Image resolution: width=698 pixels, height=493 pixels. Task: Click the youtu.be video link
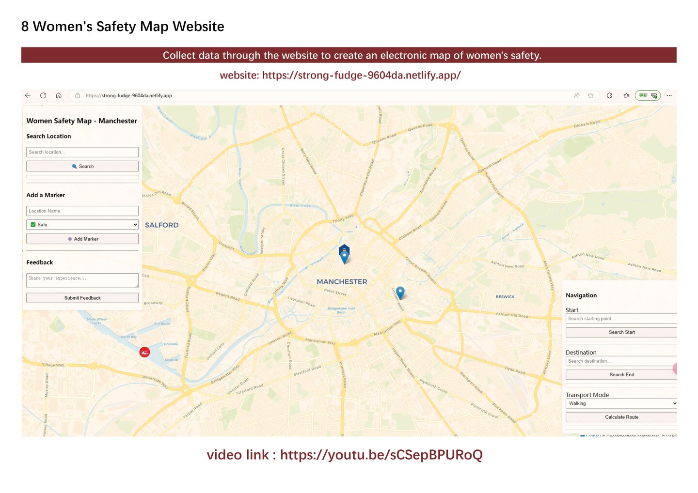click(x=381, y=455)
